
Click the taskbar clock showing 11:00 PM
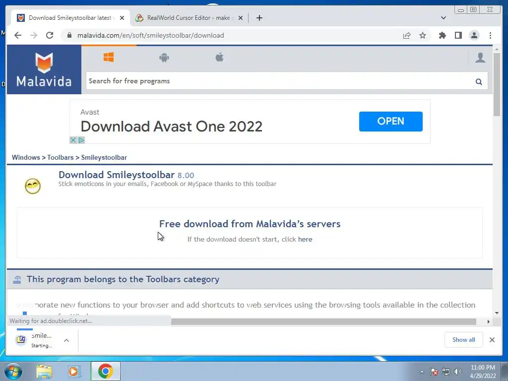pyautogui.click(x=483, y=372)
